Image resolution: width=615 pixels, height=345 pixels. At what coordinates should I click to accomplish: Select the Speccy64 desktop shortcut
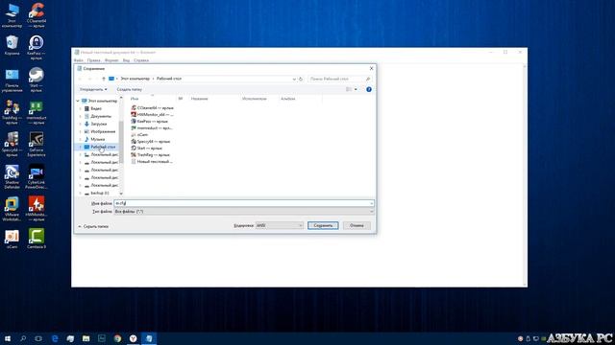click(12, 145)
